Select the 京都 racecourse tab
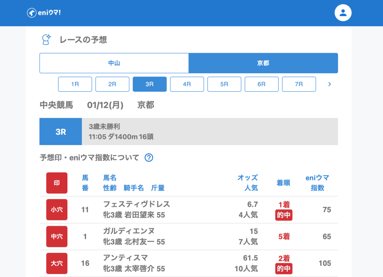Viewport: 383px width, 277px height. click(x=263, y=63)
